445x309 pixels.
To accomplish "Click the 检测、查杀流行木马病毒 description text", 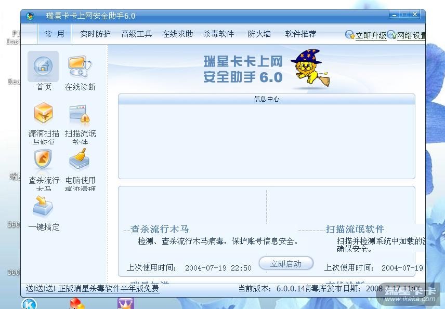I will (218, 241).
